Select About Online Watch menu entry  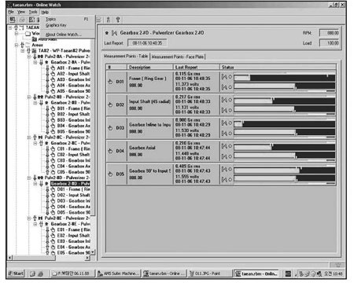63,35
